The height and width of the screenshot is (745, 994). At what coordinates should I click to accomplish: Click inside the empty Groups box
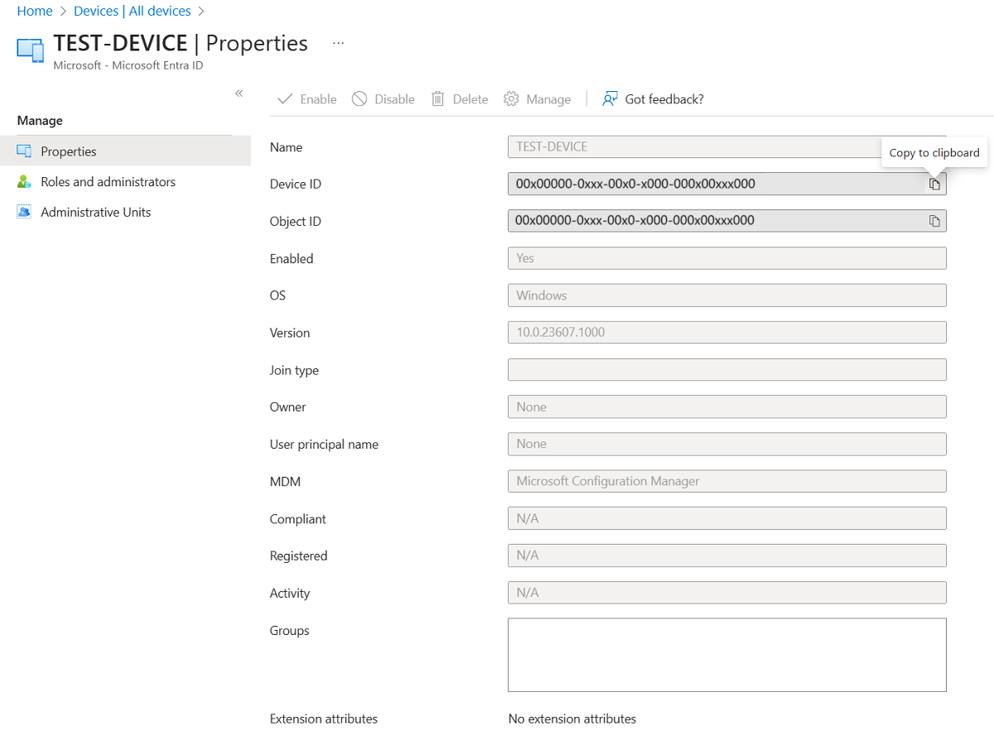click(x=726, y=654)
